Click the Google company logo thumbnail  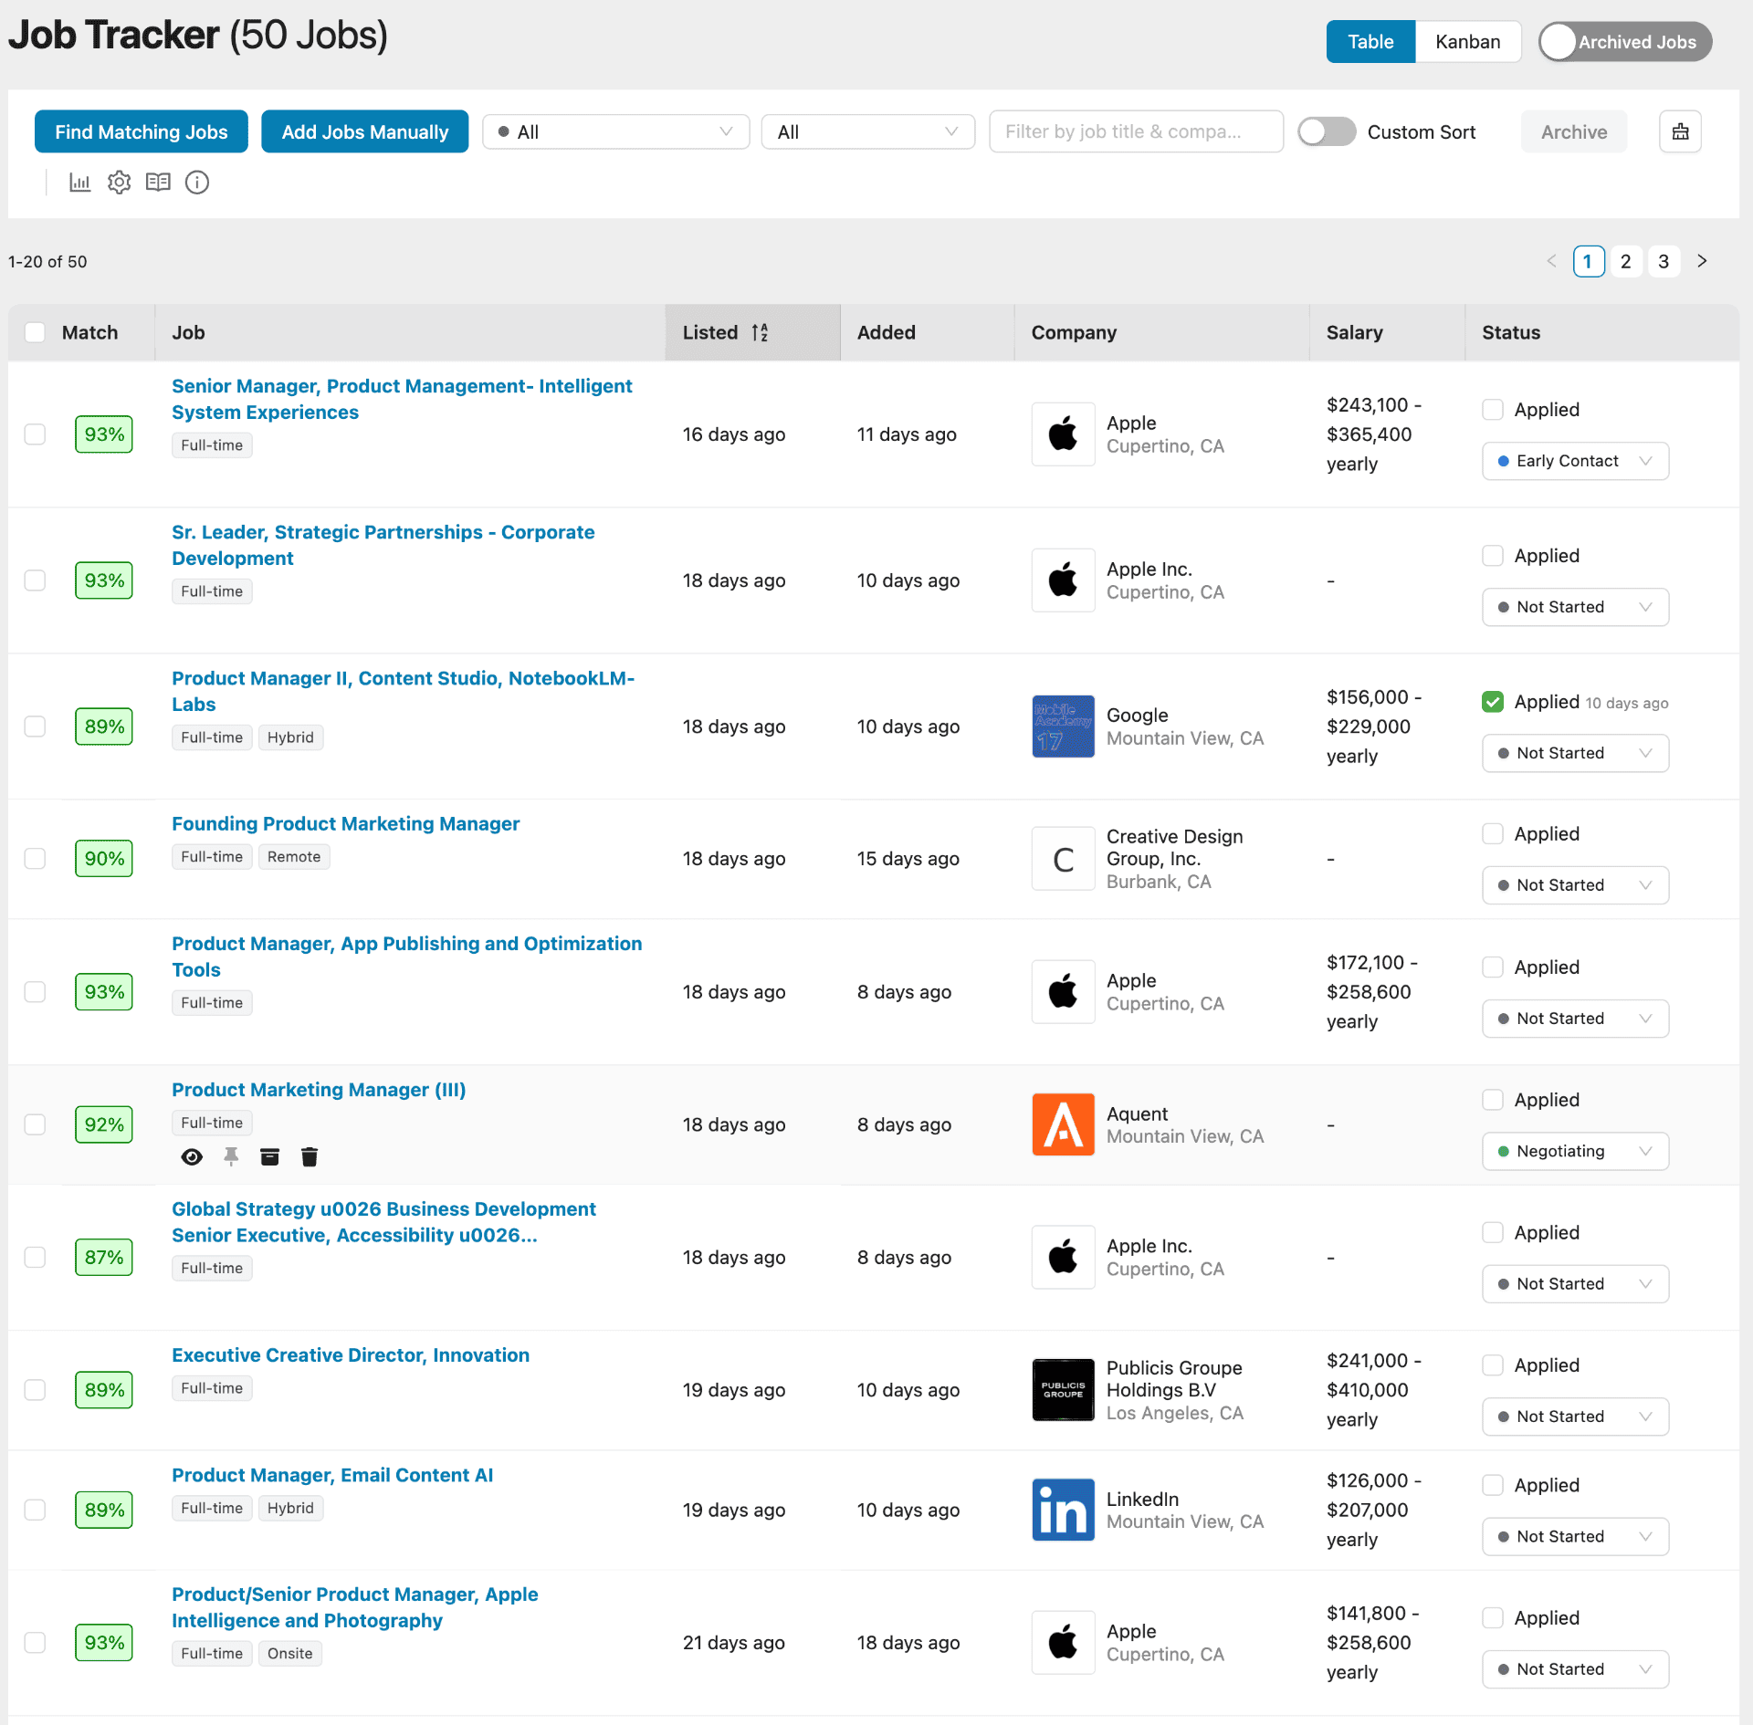(1063, 727)
